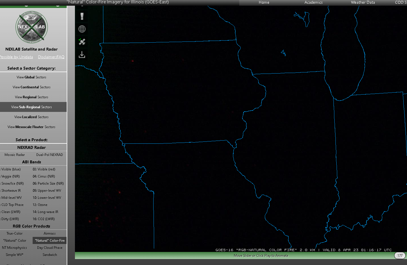Pick the Veggie (NIR) band
The height and width of the screenshot is (265, 407).
10,176
